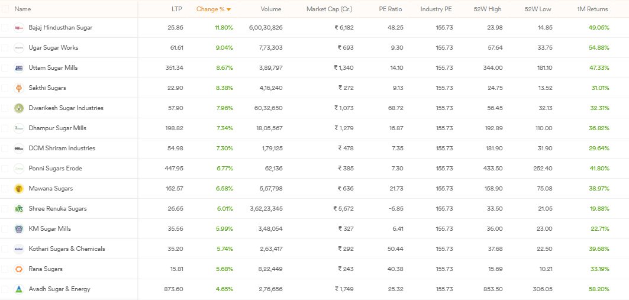Click change value 4.65%
The image size is (629, 300).
click(225, 289)
